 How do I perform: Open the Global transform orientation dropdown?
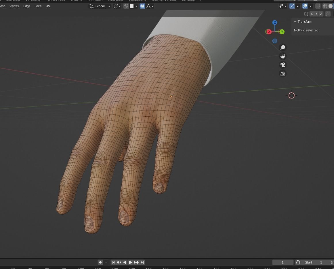click(100, 6)
